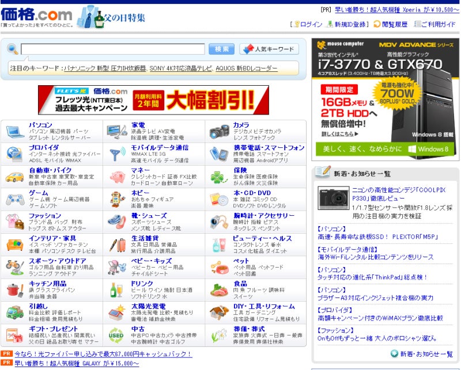
Task: Open the ThinkPad 総点検 news link
Action: coord(372,277)
